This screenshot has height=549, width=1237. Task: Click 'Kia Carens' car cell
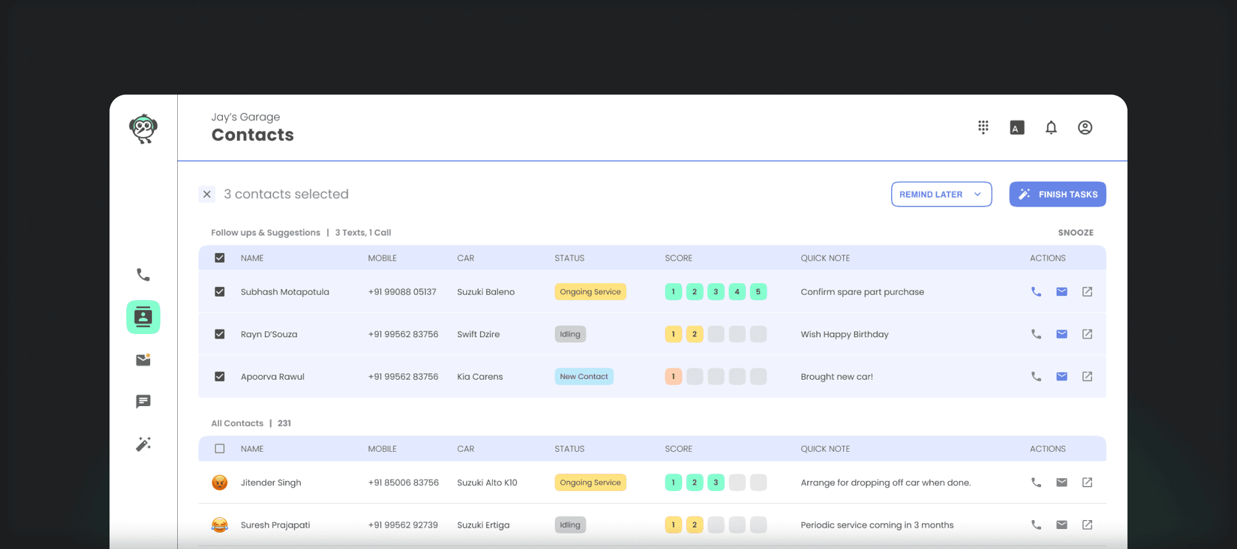480,377
